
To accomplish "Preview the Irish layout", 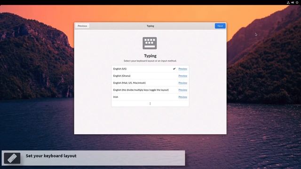I will [182, 97].
